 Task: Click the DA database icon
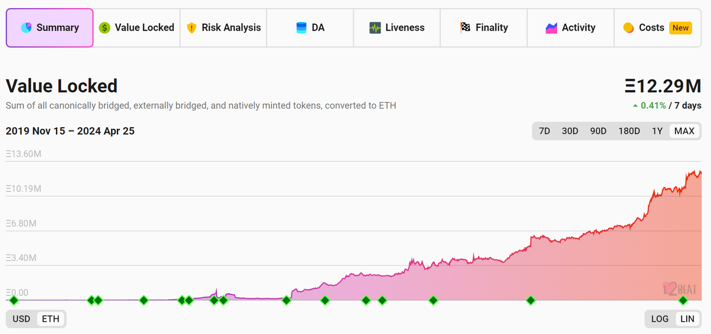pyautogui.click(x=302, y=28)
